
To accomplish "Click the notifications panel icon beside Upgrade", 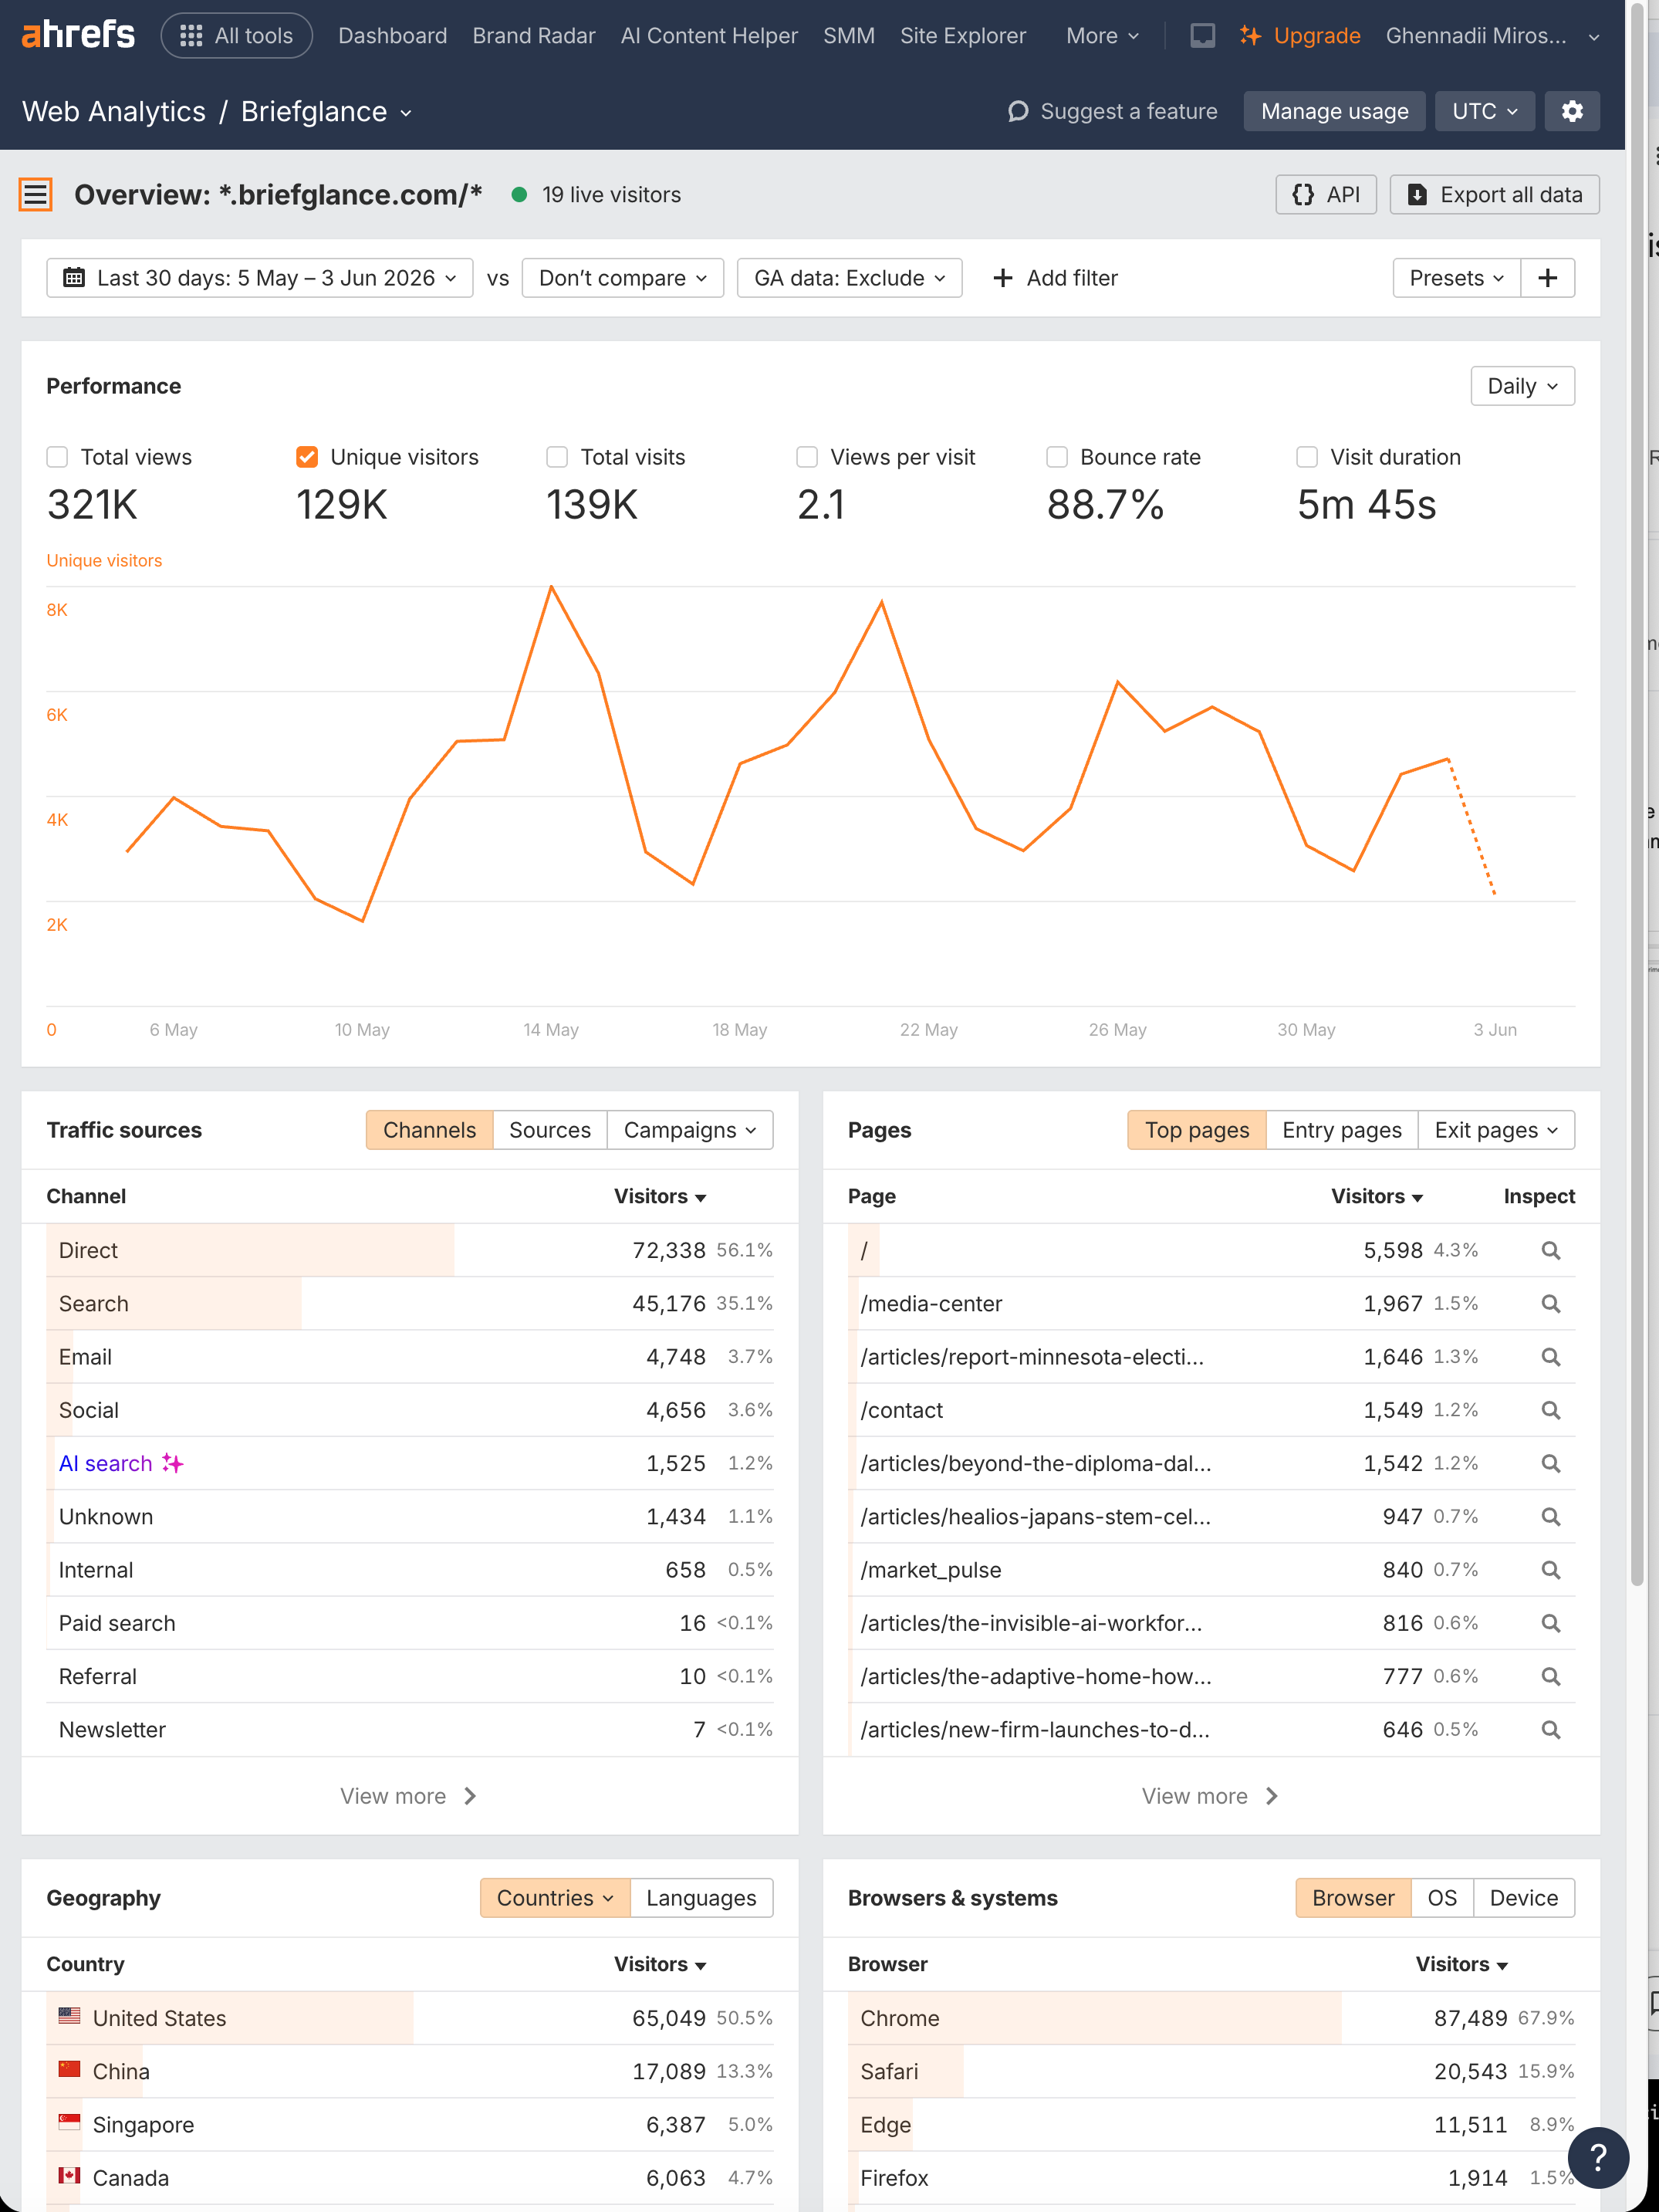I will pyautogui.click(x=1202, y=36).
